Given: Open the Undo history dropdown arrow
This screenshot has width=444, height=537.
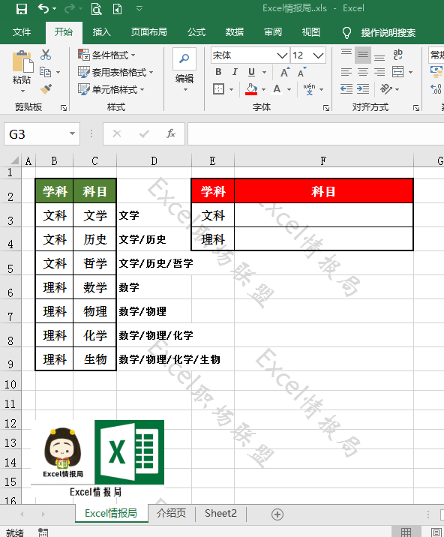Looking at the screenshot, I should (55, 8).
